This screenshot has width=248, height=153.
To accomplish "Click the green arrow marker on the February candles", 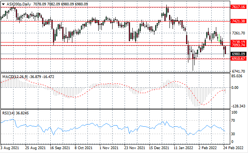I will point(219,38).
